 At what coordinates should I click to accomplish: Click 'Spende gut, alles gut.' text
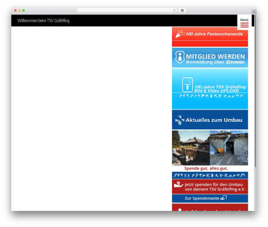[206, 169]
